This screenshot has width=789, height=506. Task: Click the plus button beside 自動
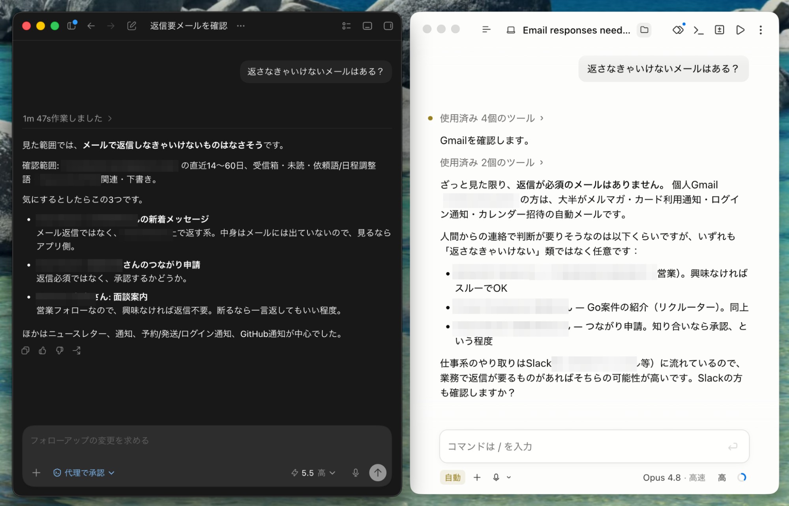477,478
